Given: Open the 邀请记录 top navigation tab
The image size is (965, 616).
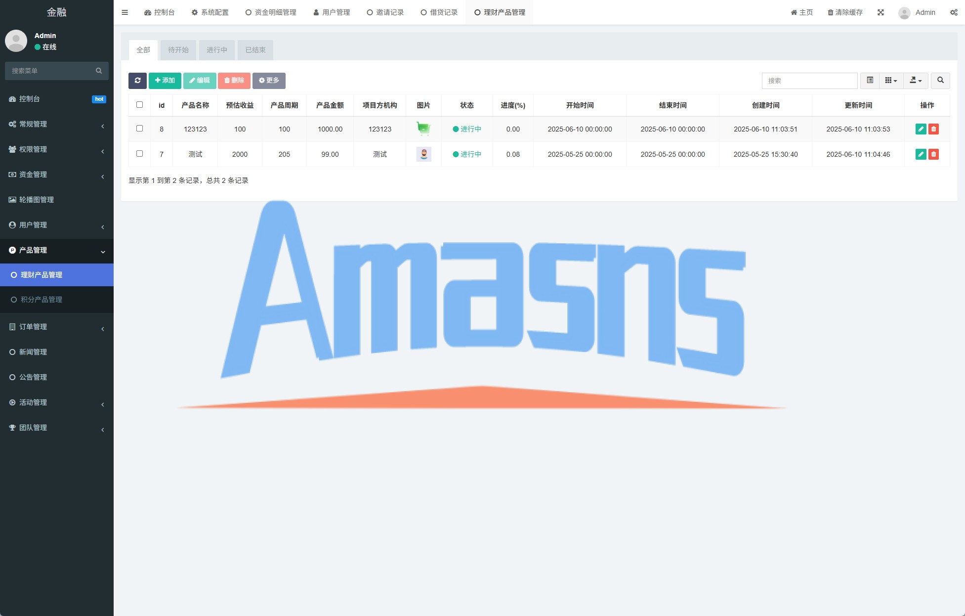Looking at the screenshot, I should pyautogui.click(x=385, y=12).
